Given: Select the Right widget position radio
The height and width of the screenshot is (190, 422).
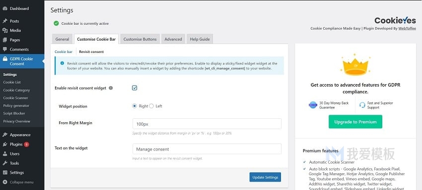Looking at the screenshot, I should coord(135,106).
